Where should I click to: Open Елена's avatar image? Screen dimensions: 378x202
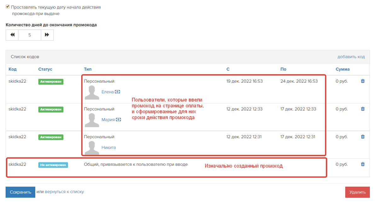point(92,92)
